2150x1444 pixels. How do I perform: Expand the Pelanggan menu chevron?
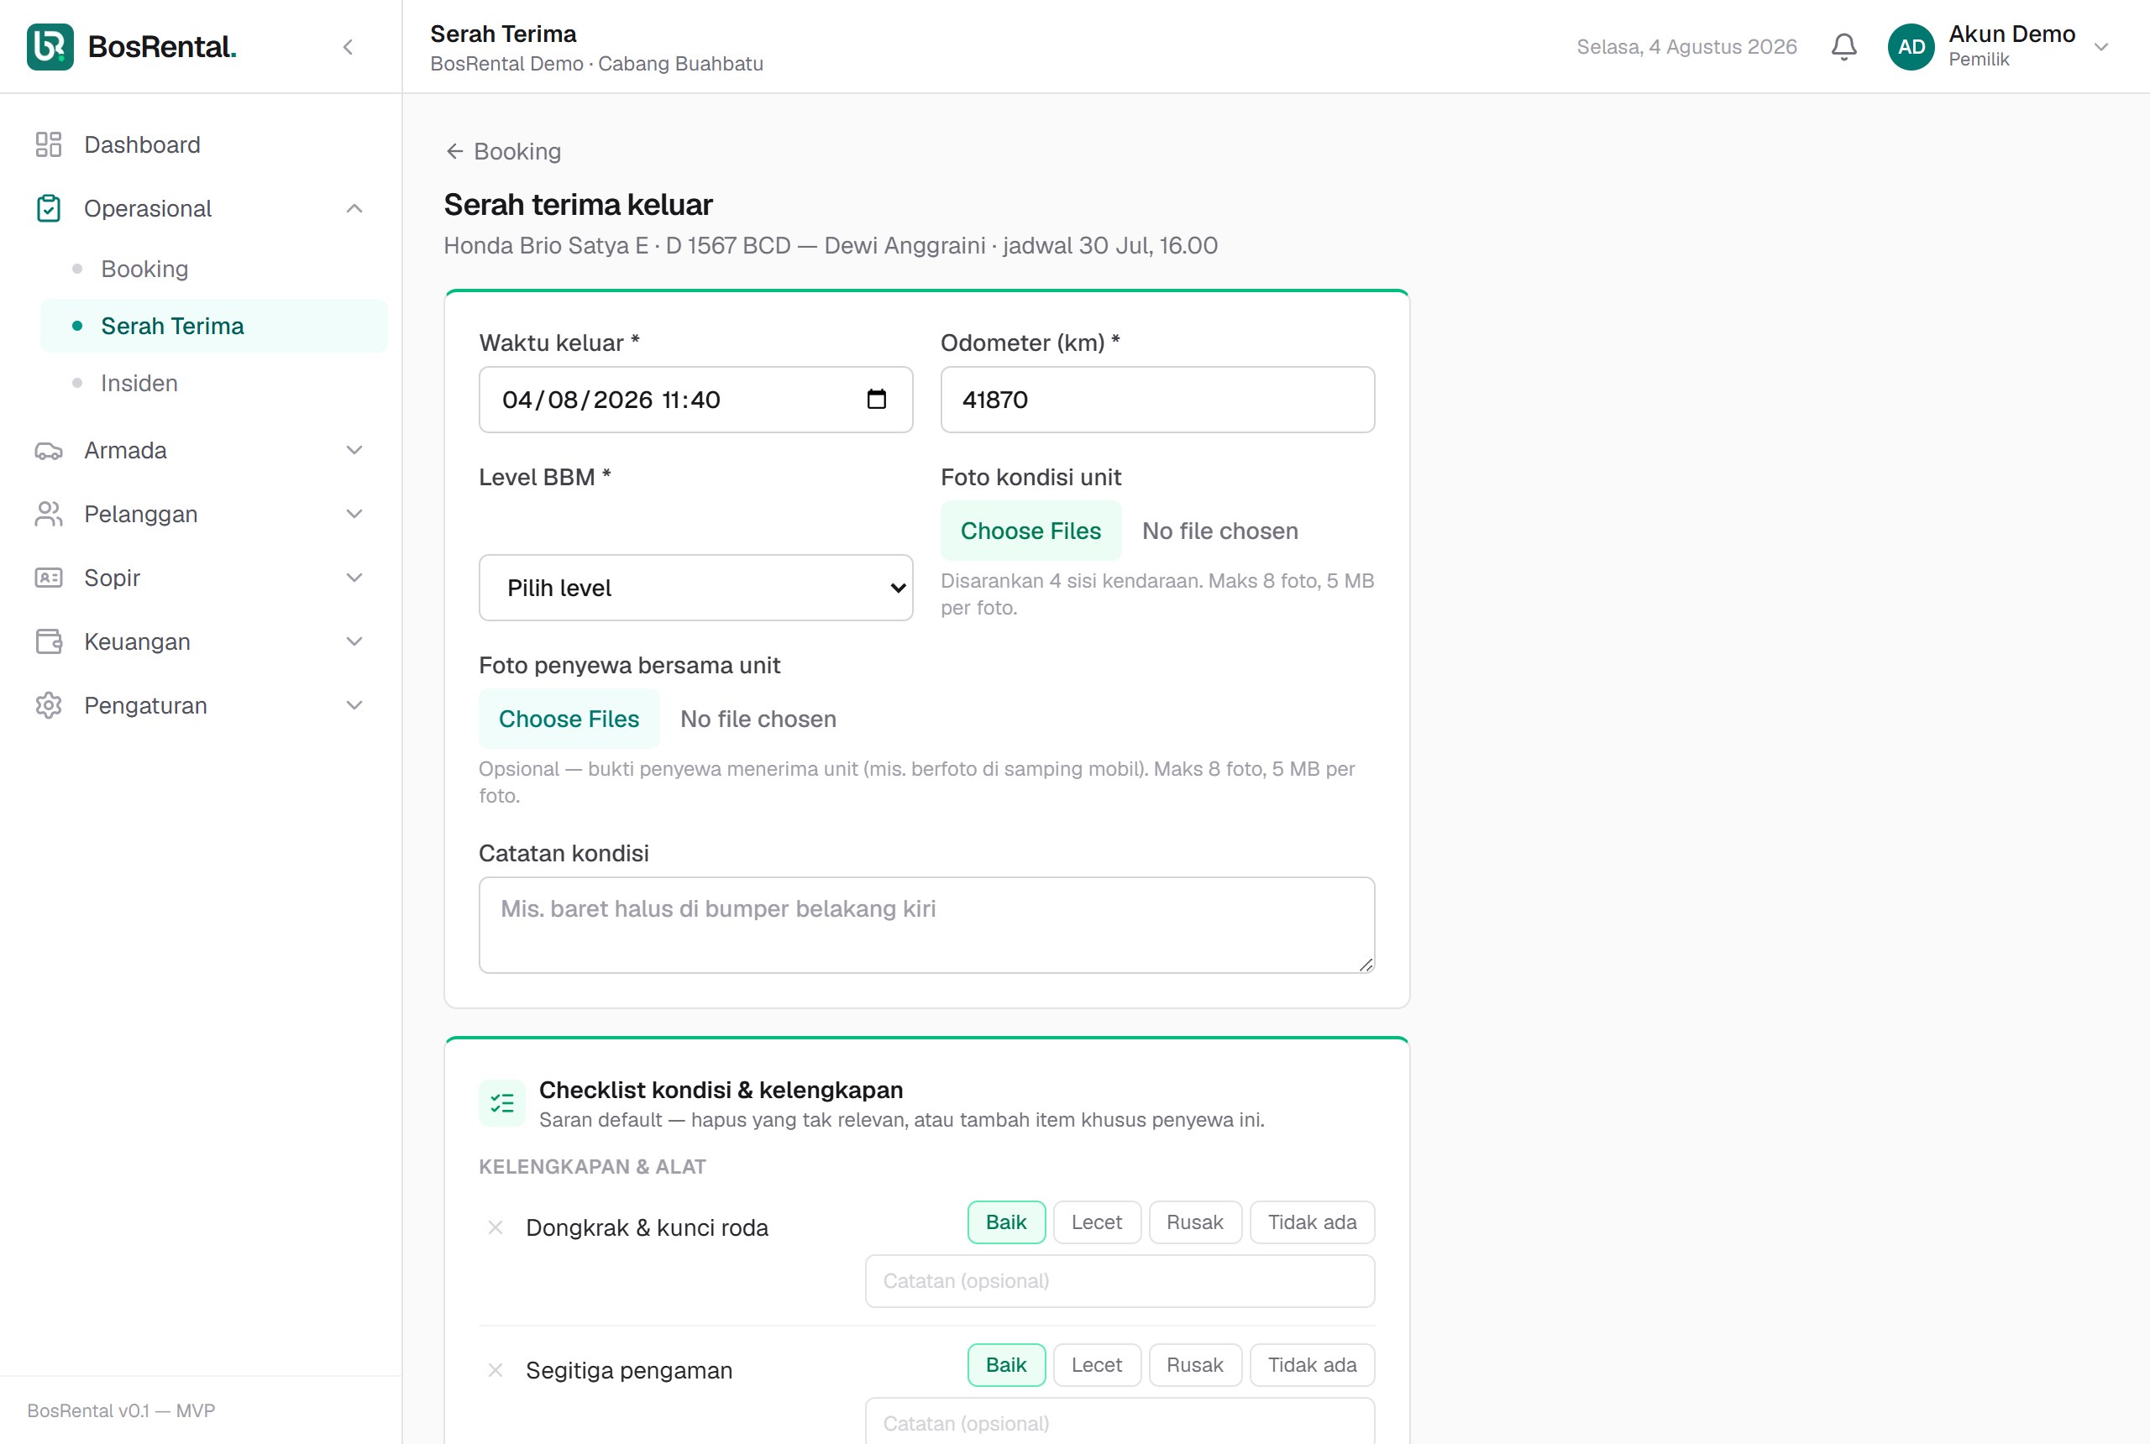(x=354, y=514)
